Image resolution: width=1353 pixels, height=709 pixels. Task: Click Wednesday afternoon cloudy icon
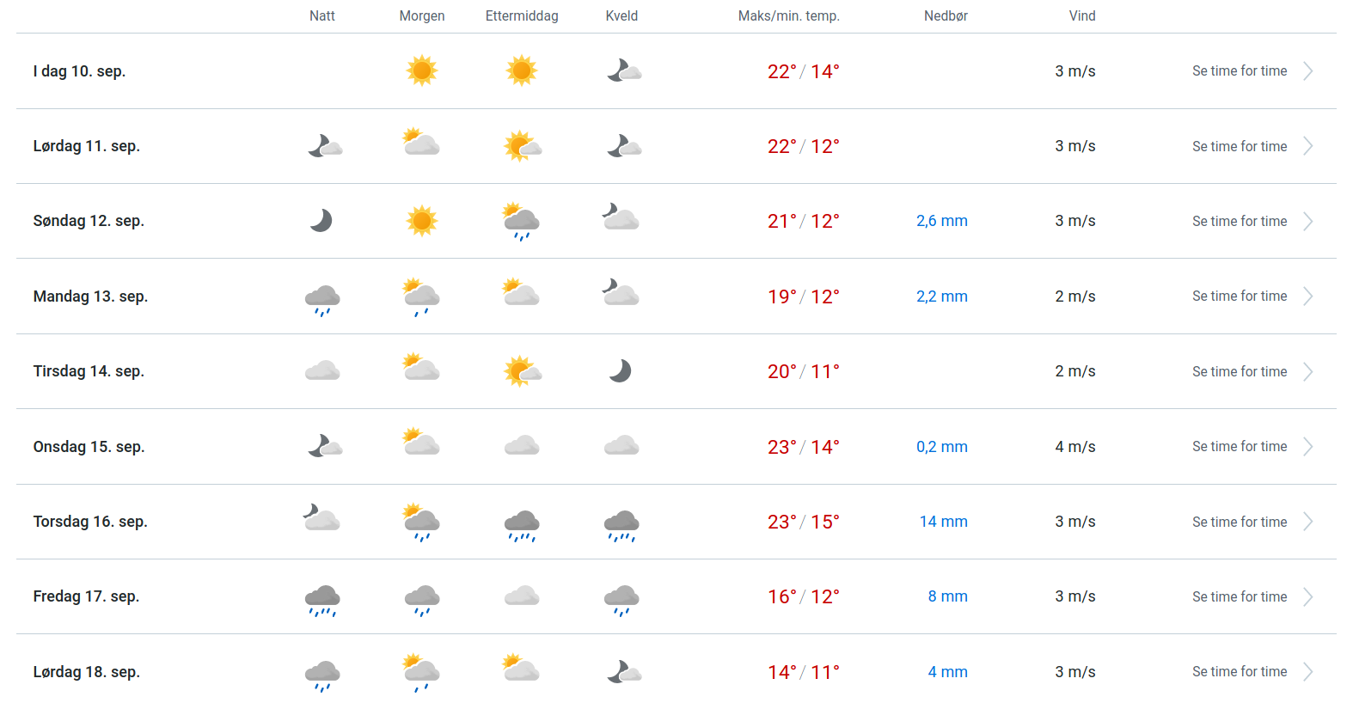522,446
